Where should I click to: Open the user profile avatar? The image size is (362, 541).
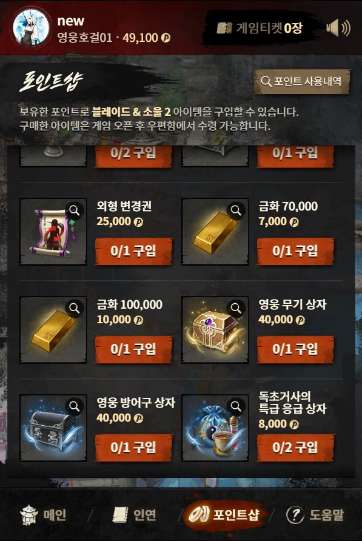click(31, 27)
